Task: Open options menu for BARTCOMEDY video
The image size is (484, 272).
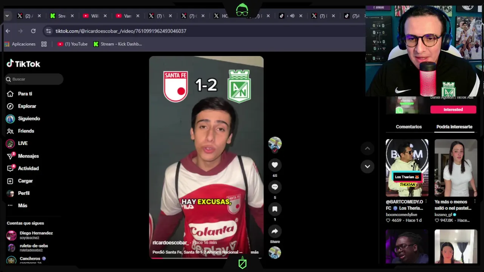Action: [426, 201]
